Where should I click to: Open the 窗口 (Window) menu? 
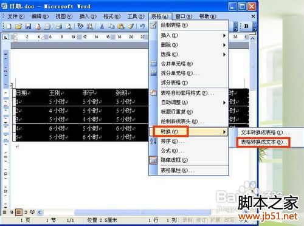tap(184, 16)
